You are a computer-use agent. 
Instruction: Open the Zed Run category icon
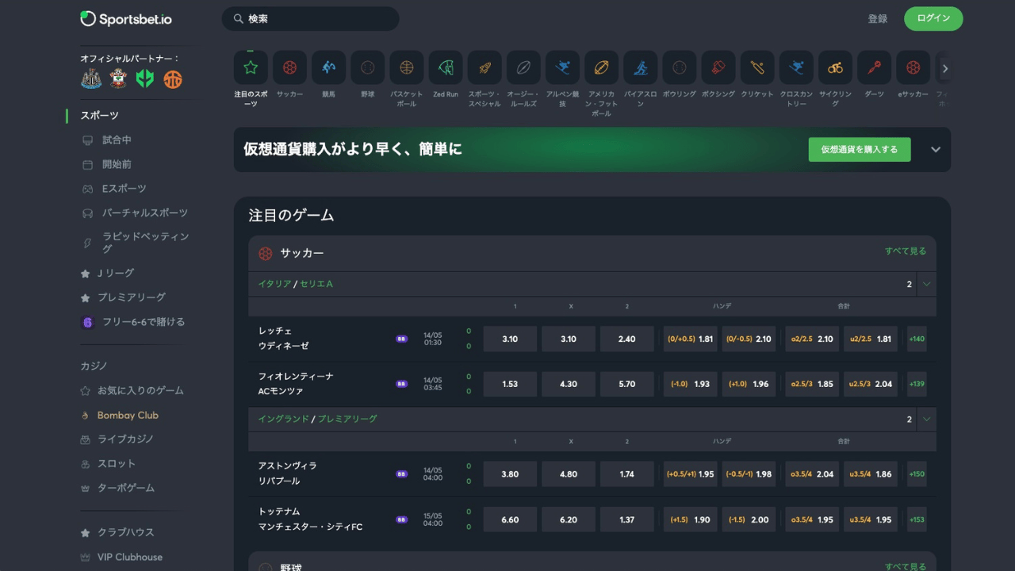coord(446,67)
